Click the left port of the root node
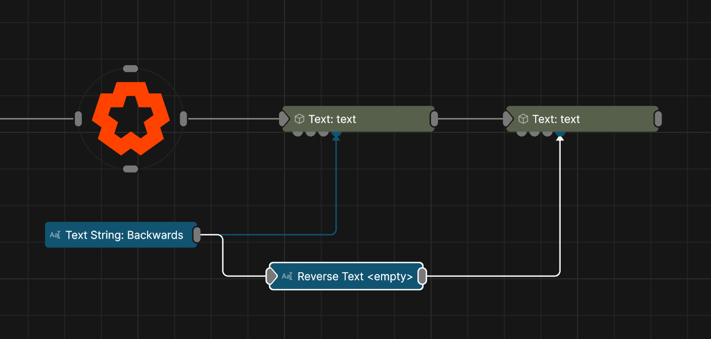This screenshot has width=711, height=339. tap(78, 118)
